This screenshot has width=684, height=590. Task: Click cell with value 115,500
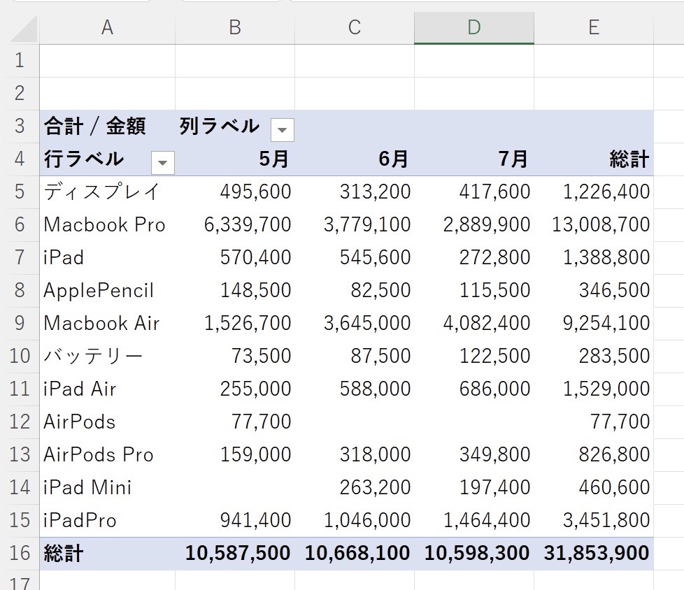(x=473, y=290)
